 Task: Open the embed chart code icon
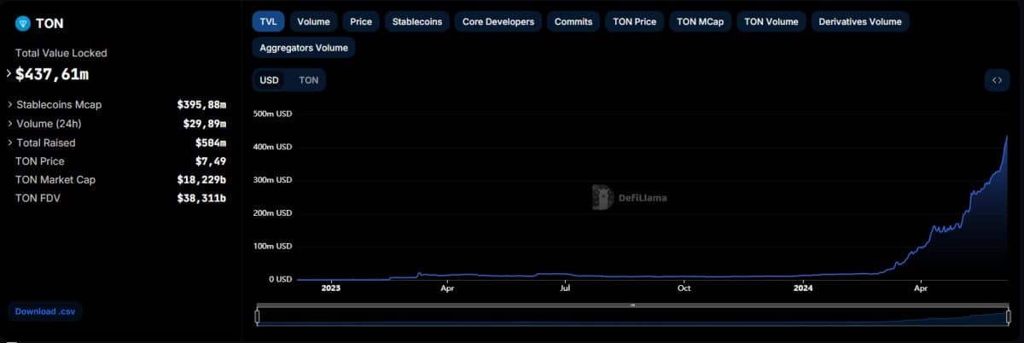click(x=996, y=80)
